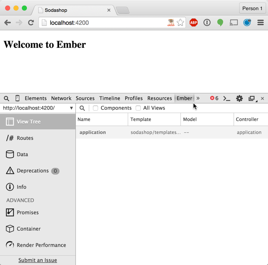The width and height of the screenshot is (268, 265).
Task: Activate the DevTools inspect element magnifier
Action: (x=7, y=98)
